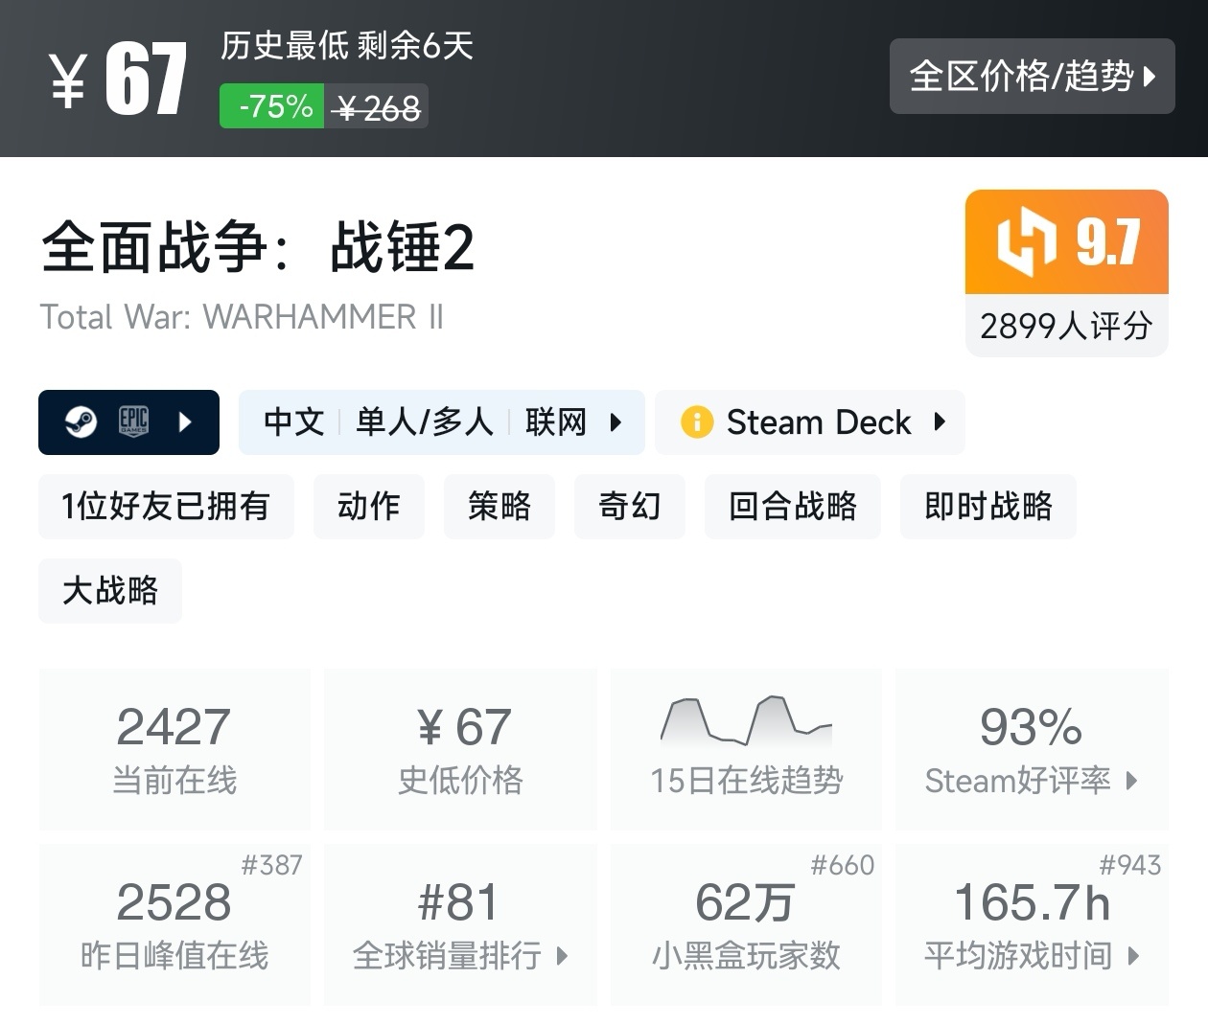The height and width of the screenshot is (1024, 1208).
Task: Expand the arrow after 联网
Action: pos(616,422)
